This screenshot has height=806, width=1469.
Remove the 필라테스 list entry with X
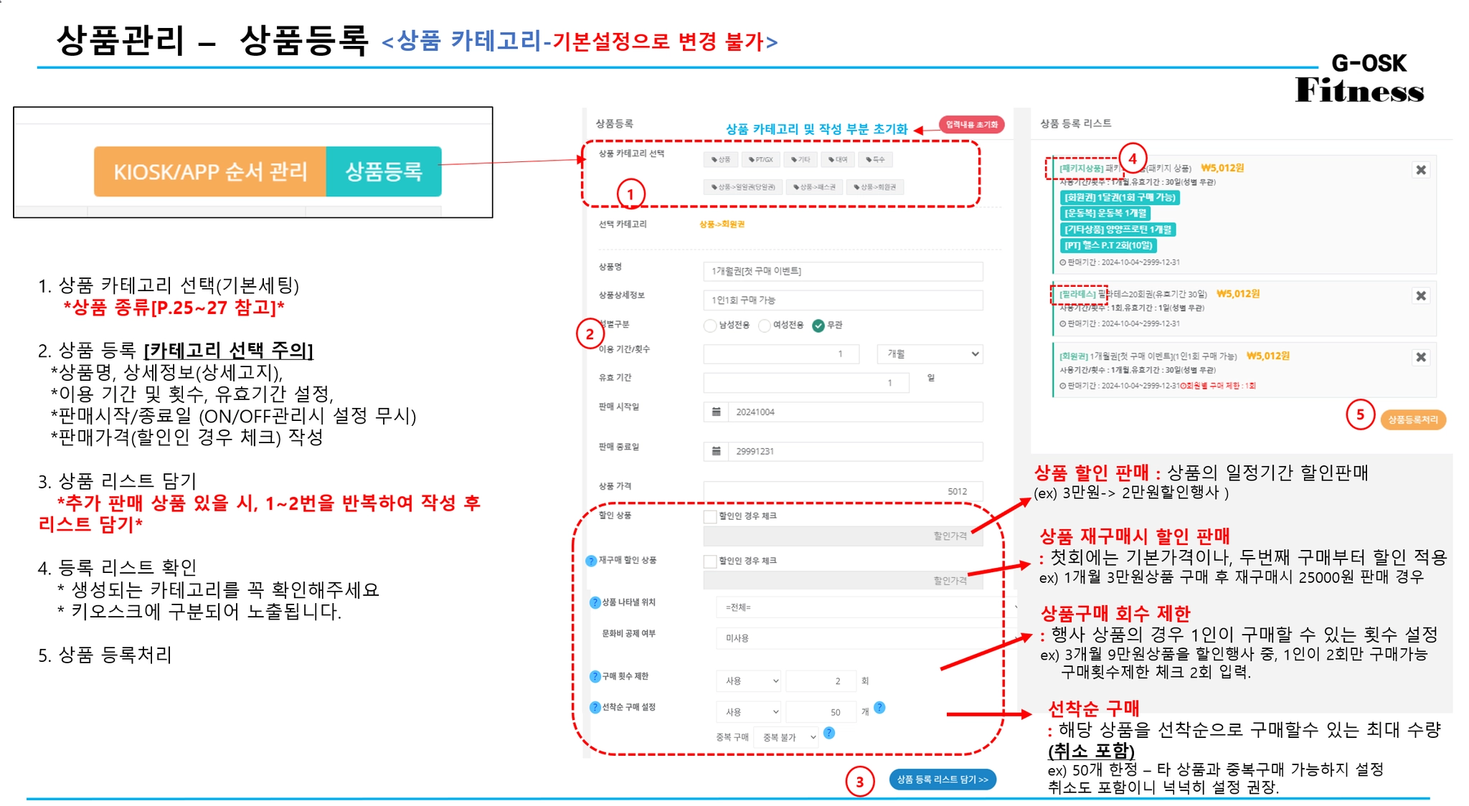click(1420, 295)
